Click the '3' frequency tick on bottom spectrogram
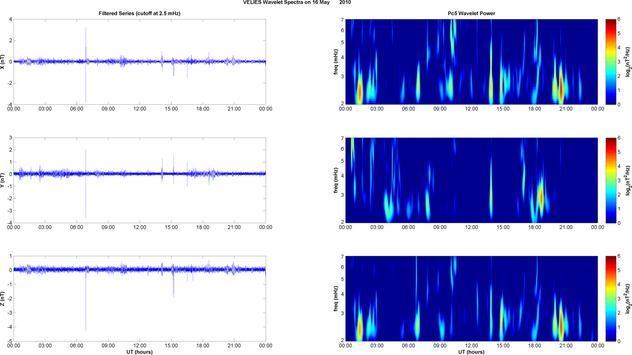The width and height of the screenshot is (632, 355). [x=342, y=313]
